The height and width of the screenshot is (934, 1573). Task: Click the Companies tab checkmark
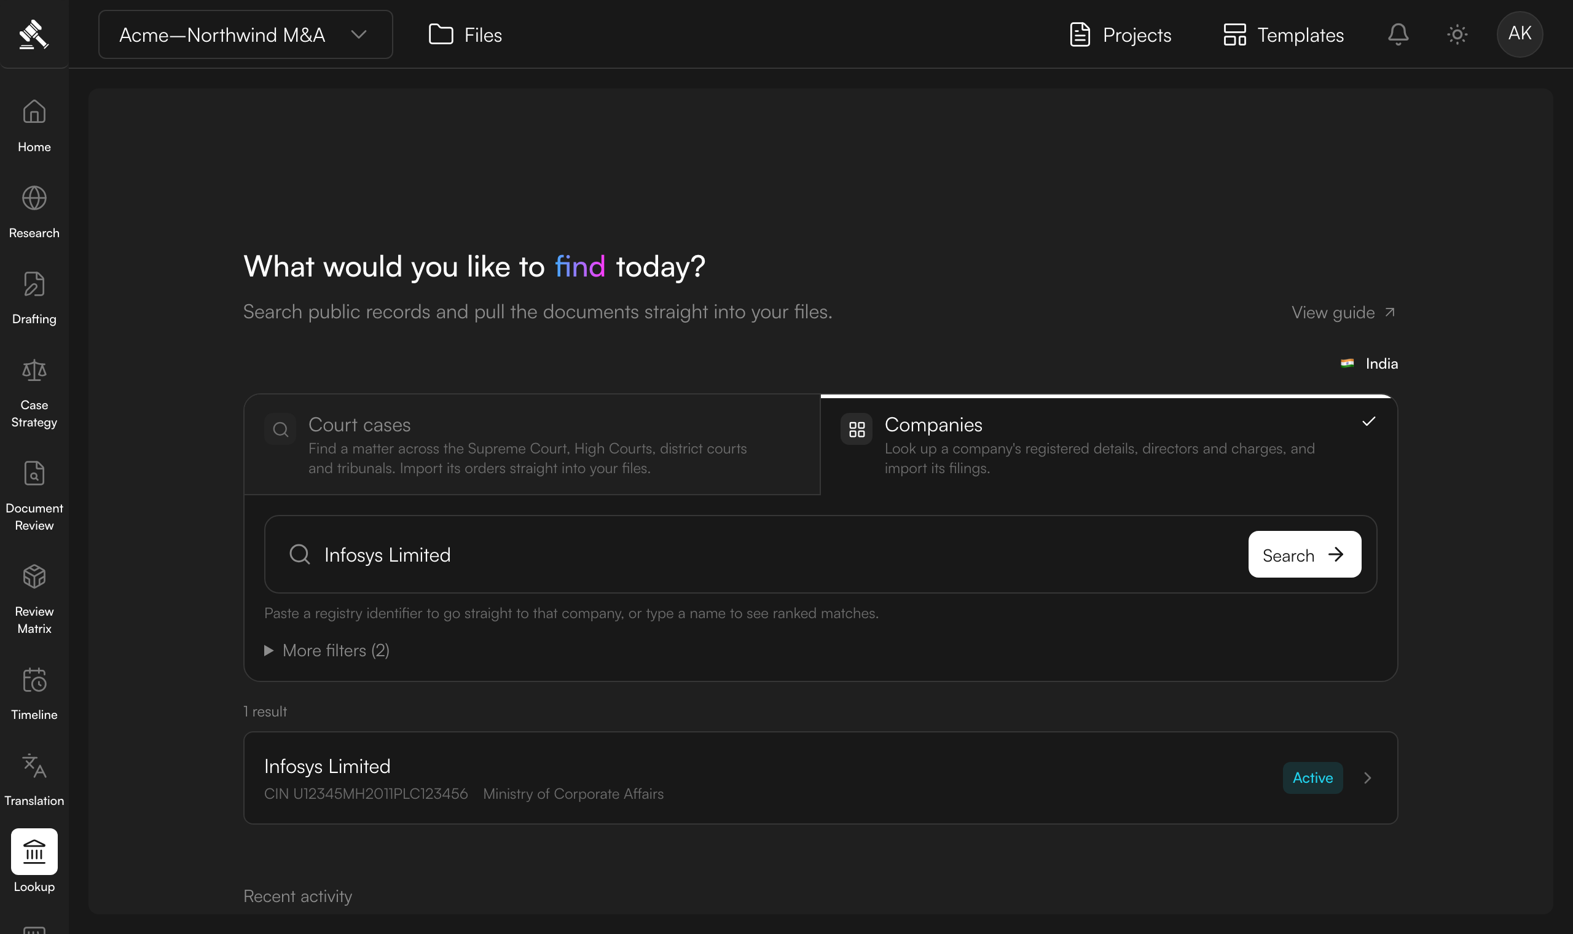1368,422
